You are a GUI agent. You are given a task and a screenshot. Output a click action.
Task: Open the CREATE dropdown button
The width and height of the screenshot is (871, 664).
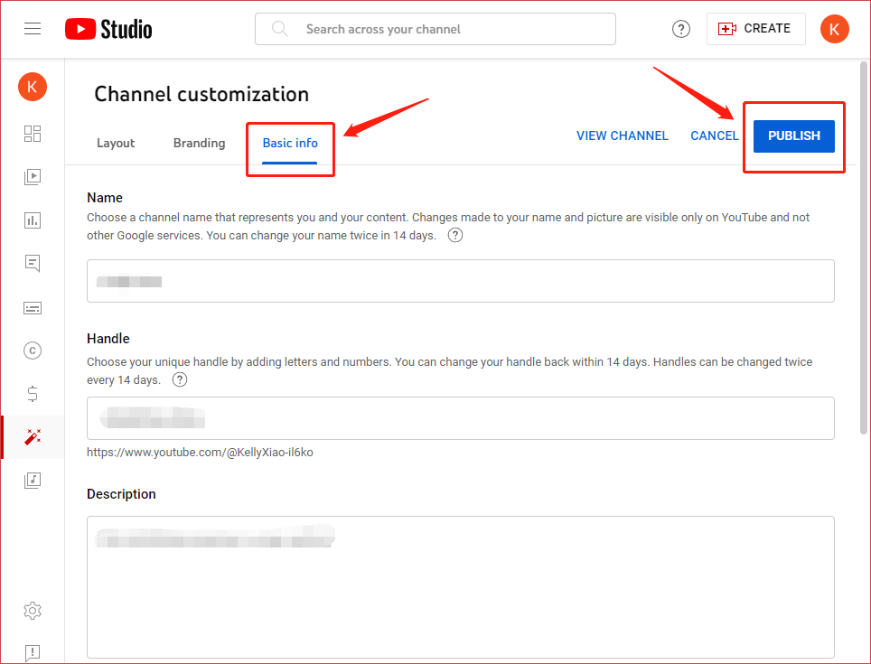pos(755,29)
